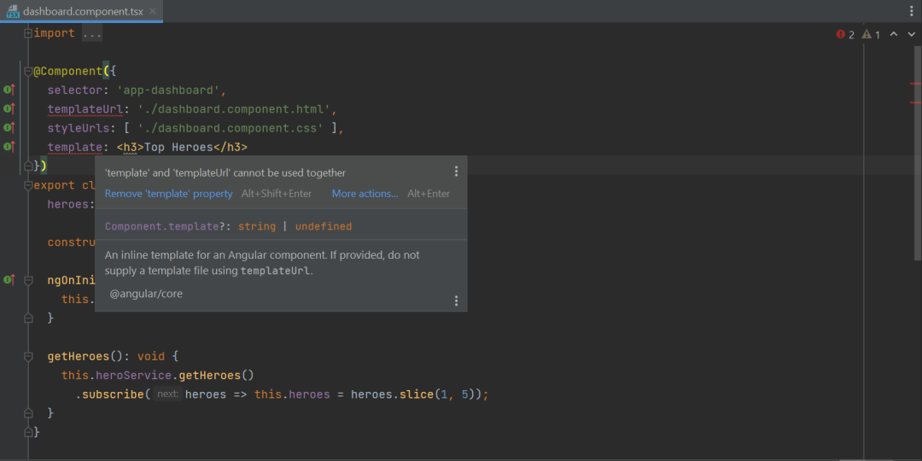
Task: Collapse the @Component decorator block
Action: click(27, 71)
